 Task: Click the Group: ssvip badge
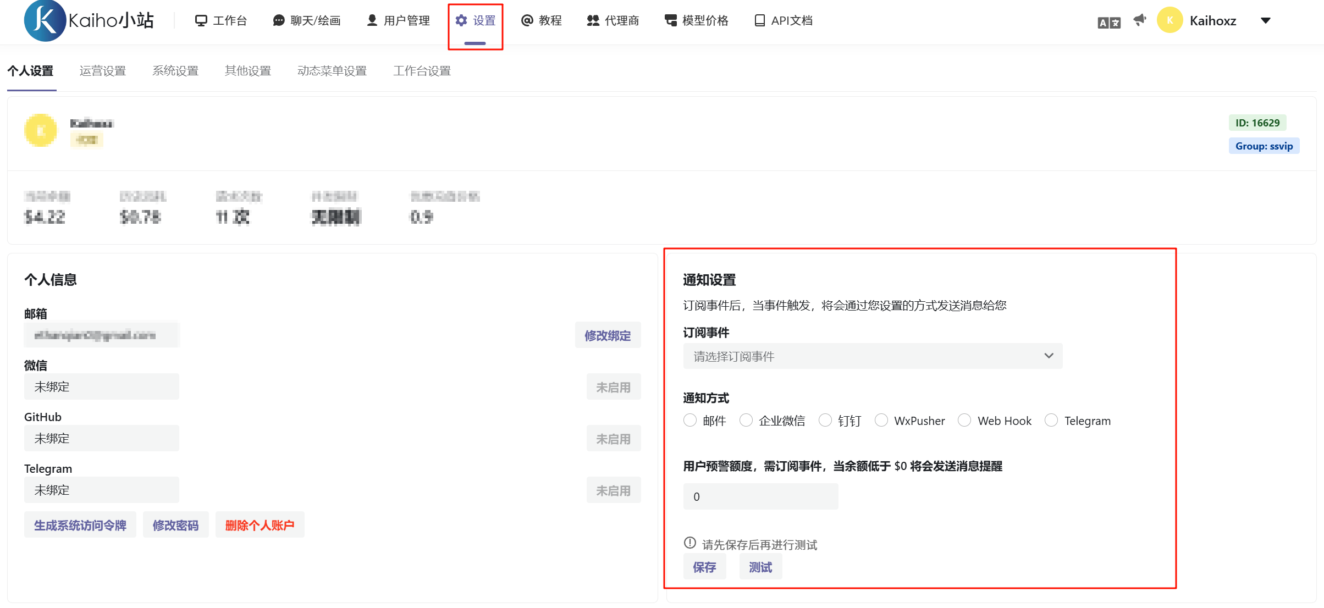(x=1264, y=146)
